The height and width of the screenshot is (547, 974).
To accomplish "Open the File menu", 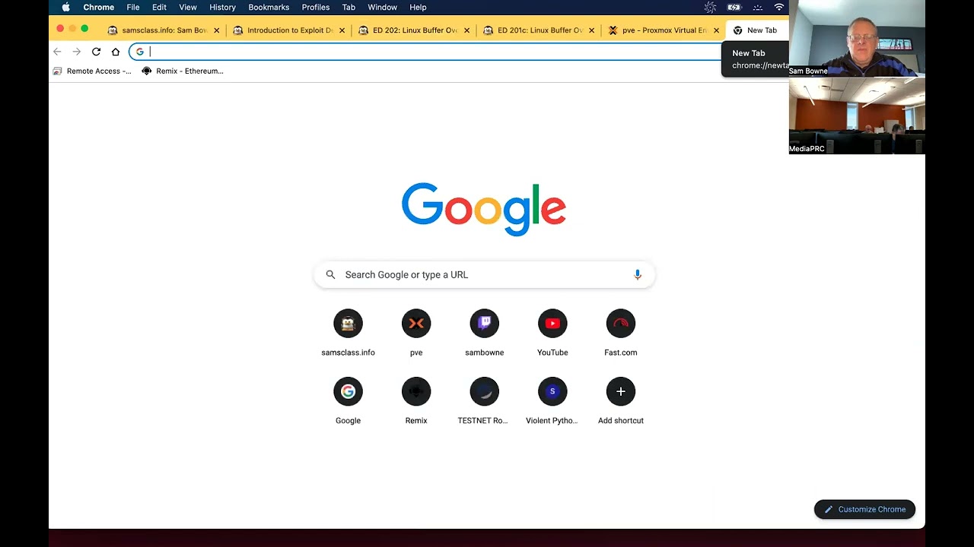I will coord(133,7).
